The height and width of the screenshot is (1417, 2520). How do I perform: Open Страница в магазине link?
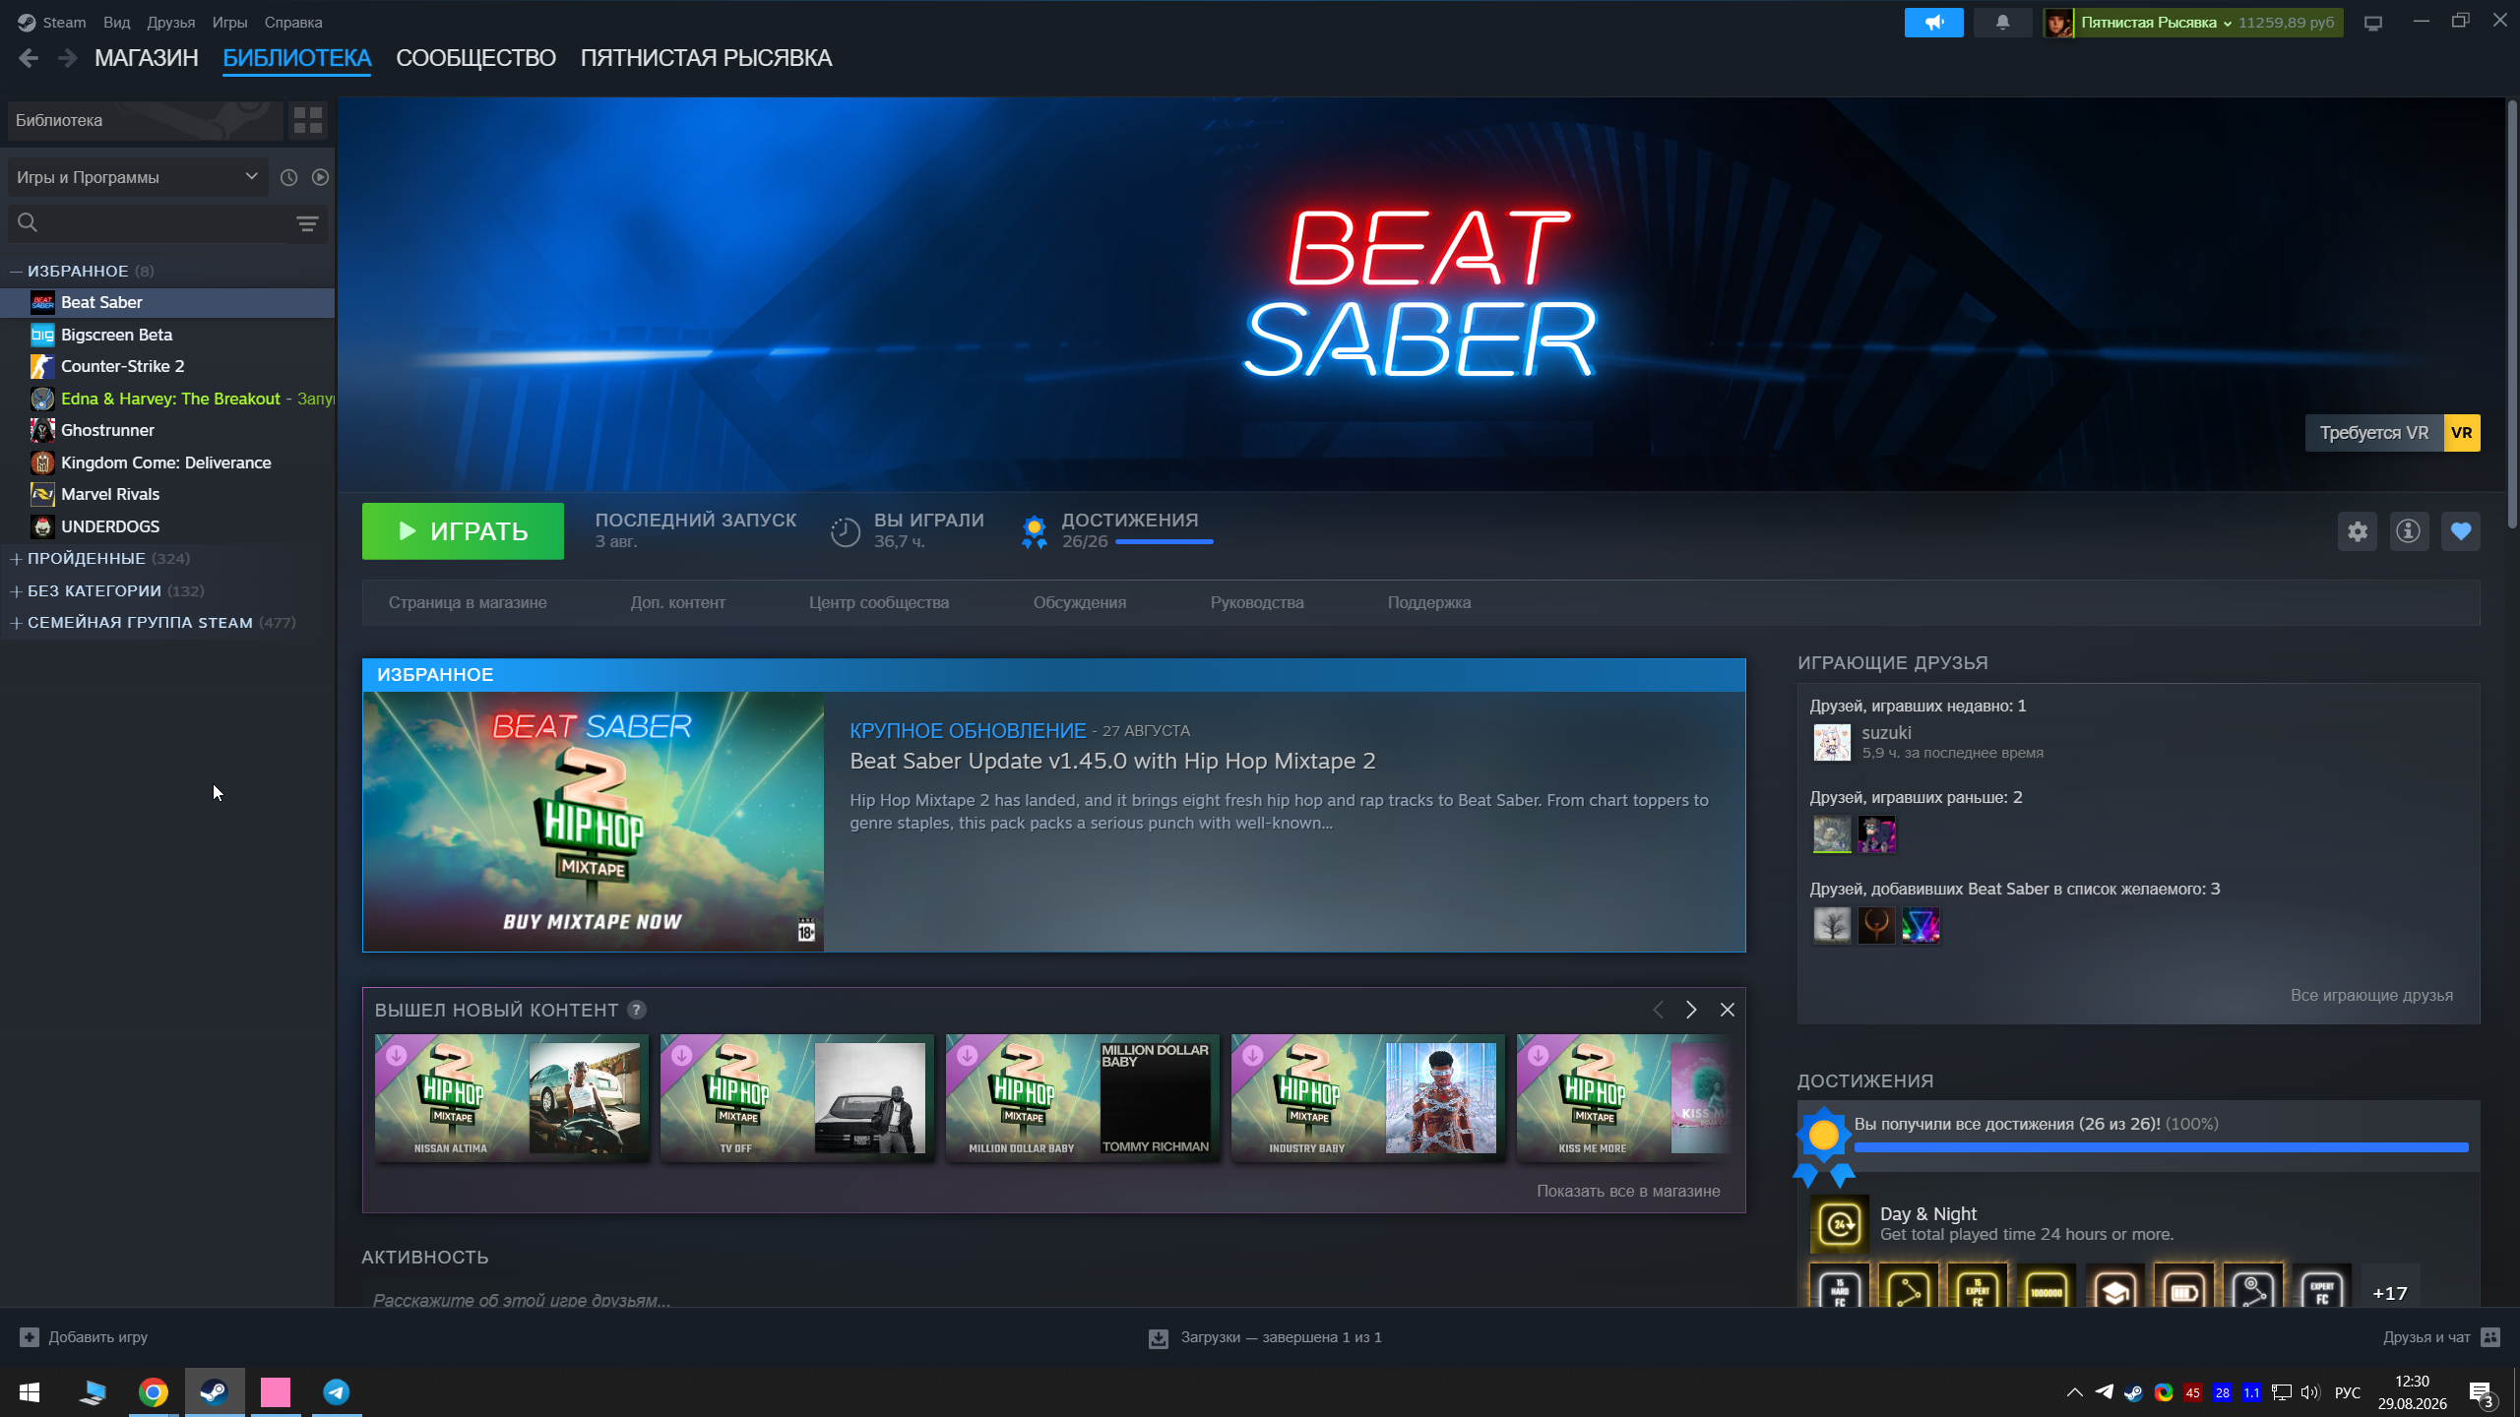468,602
